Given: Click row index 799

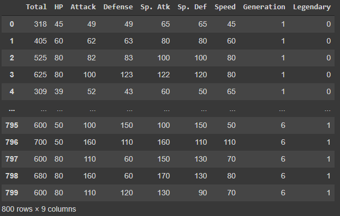Looking at the screenshot, I should click(x=11, y=193).
